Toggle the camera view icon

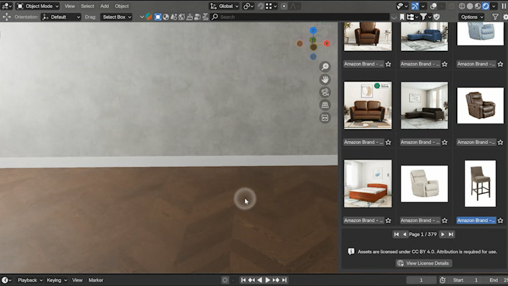tap(325, 92)
